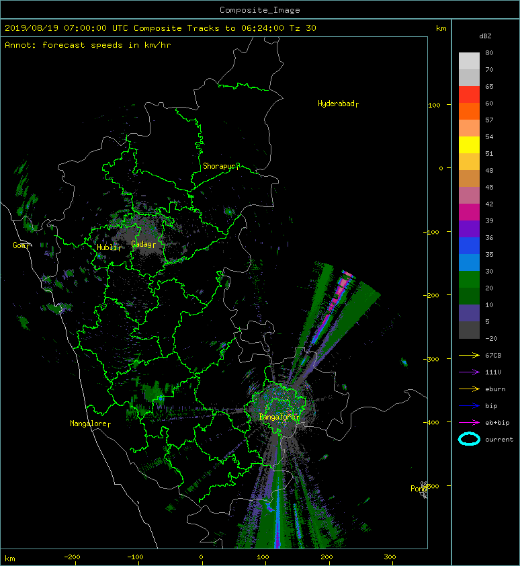Screen dimensions: 520x566
Task: Click the '300' tick on horizontal km axis
Action: pos(390,557)
